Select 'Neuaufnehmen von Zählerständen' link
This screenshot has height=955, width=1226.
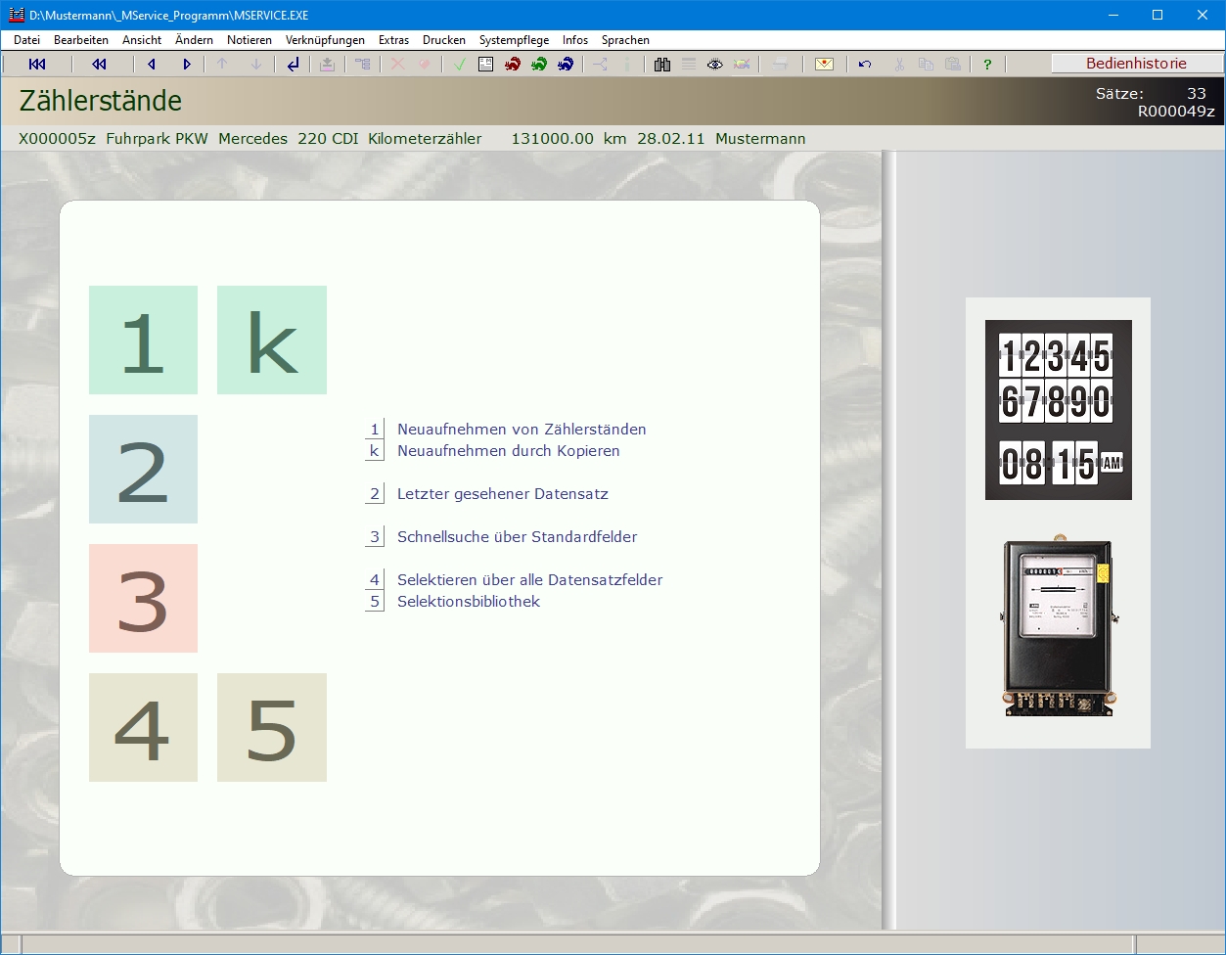(x=522, y=430)
